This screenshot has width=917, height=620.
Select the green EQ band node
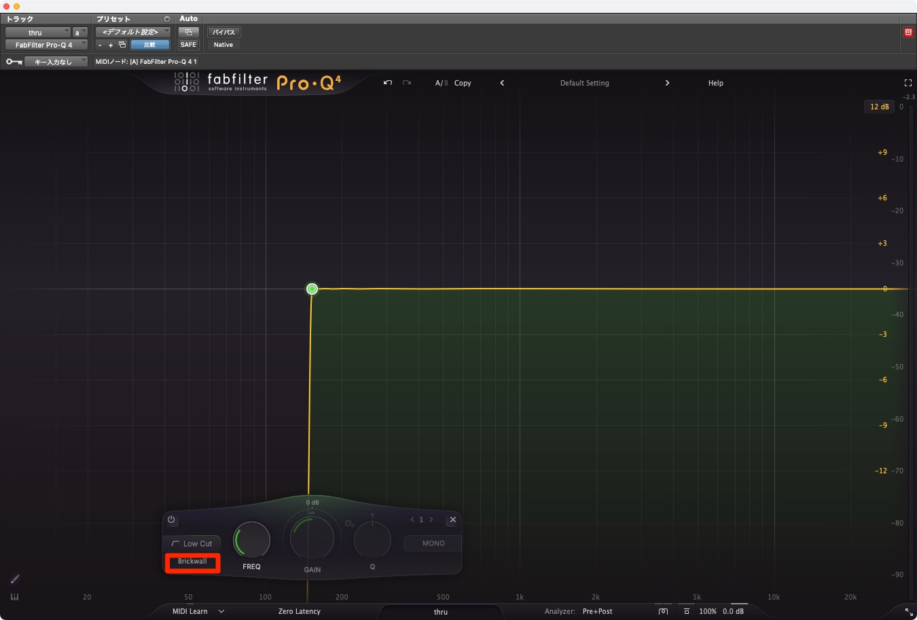point(312,289)
